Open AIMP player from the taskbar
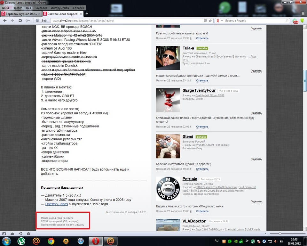Viewport: 307px width, 246px height. pos(66,241)
